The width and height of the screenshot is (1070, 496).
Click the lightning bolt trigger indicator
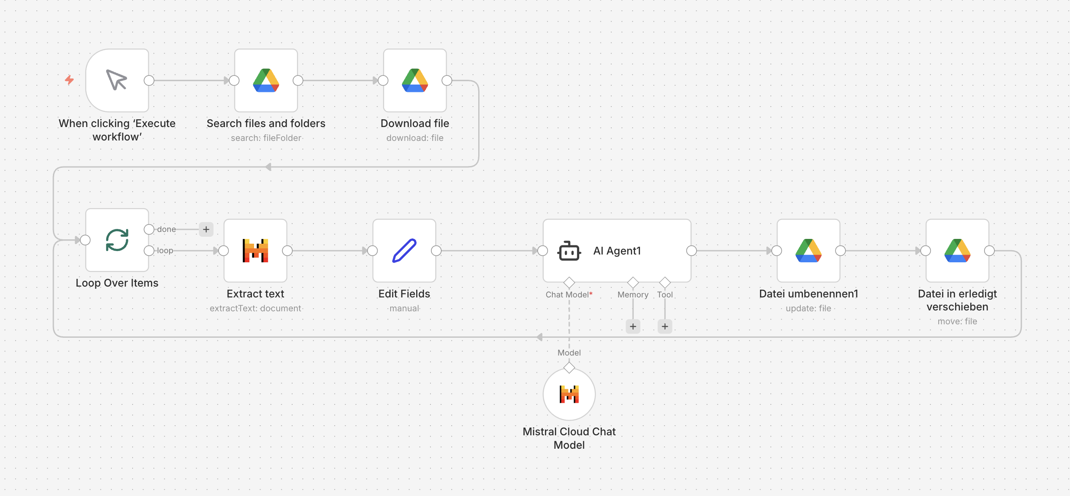(69, 80)
